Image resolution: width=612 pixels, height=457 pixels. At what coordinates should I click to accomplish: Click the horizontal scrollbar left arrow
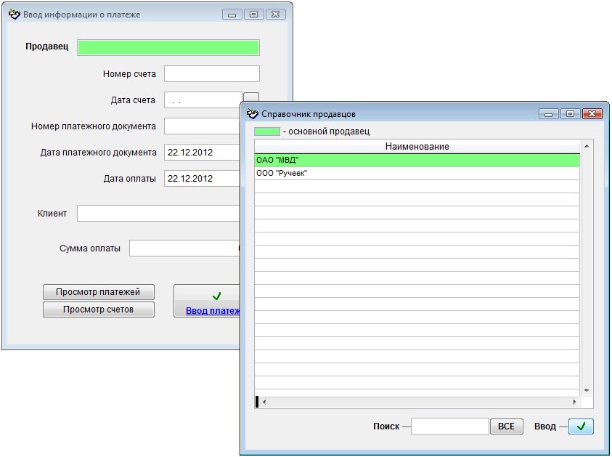[x=264, y=402]
